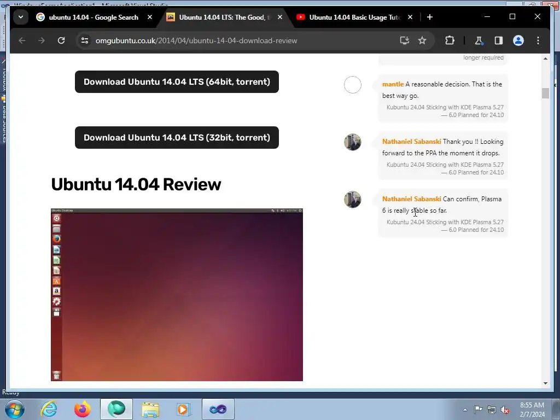This screenshot has height=420, width=560.
Task: Show hidden system tray icons
Action: point(465,410)
